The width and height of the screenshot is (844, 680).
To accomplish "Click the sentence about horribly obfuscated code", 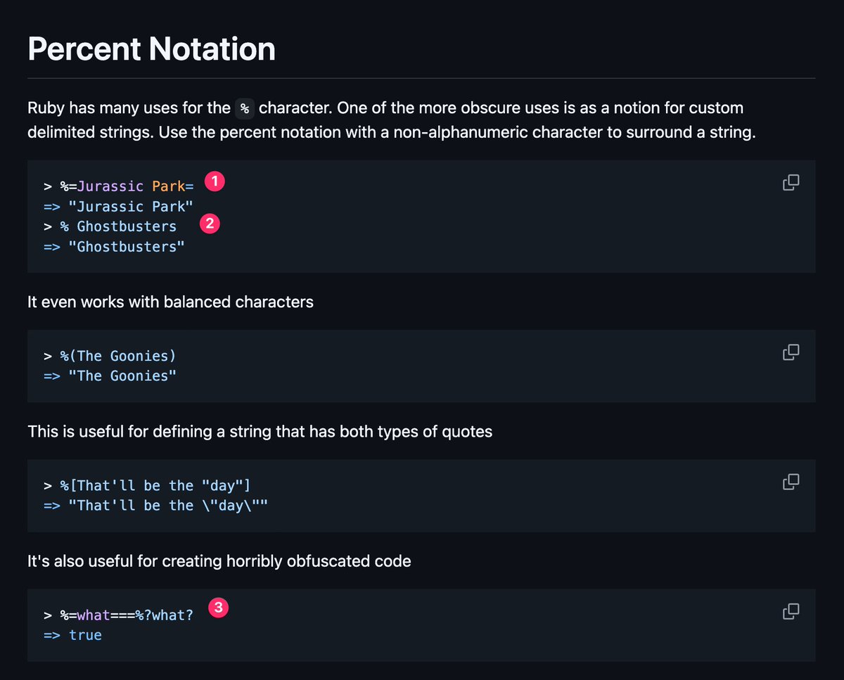I will (219, 561).
